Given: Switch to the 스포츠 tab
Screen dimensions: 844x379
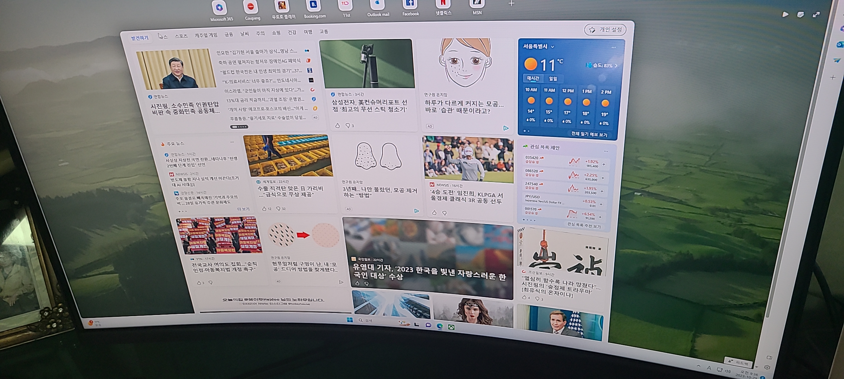Looking at the screenshot, I should (181, 36).
